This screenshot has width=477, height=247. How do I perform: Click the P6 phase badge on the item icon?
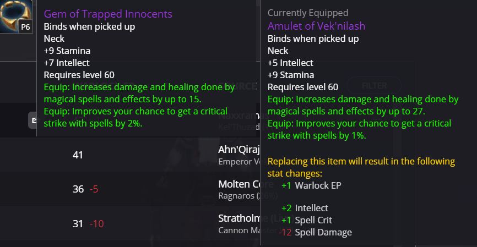pos(26,26)
